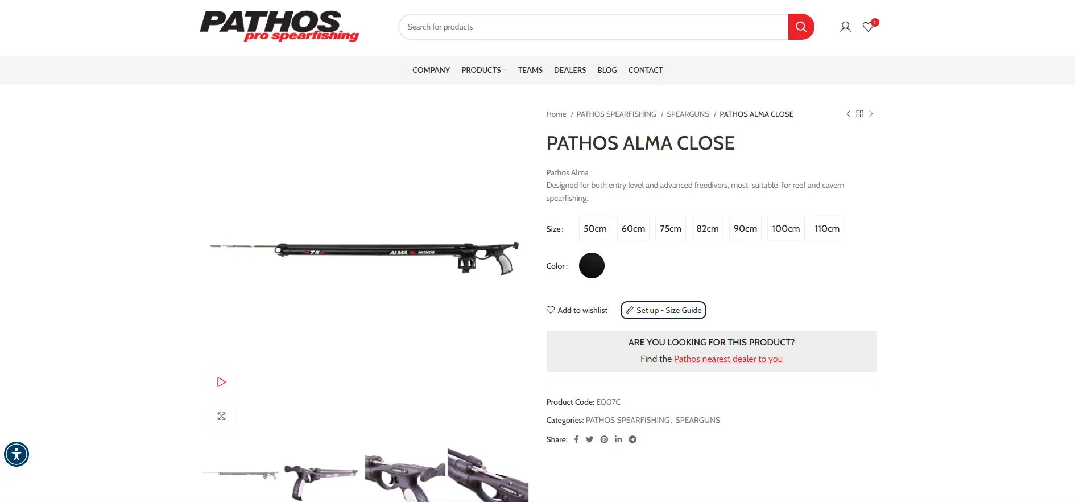This screenshot has width=1075, height=502.
Task: Open the DEALERS menu item
Action: pyautogui.click(x=570, y=70)
